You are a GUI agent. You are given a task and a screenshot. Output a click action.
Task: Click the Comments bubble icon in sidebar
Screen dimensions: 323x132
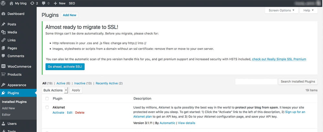point(3,56)
